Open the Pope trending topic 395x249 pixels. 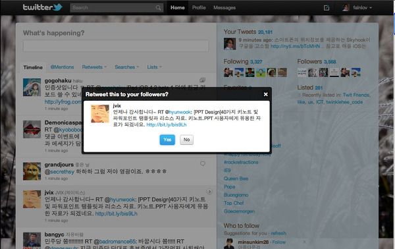pos(229,187)
